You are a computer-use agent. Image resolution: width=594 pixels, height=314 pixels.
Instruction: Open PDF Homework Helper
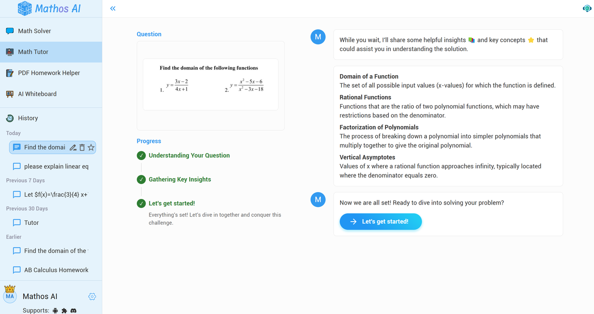(x=49, y=73)
